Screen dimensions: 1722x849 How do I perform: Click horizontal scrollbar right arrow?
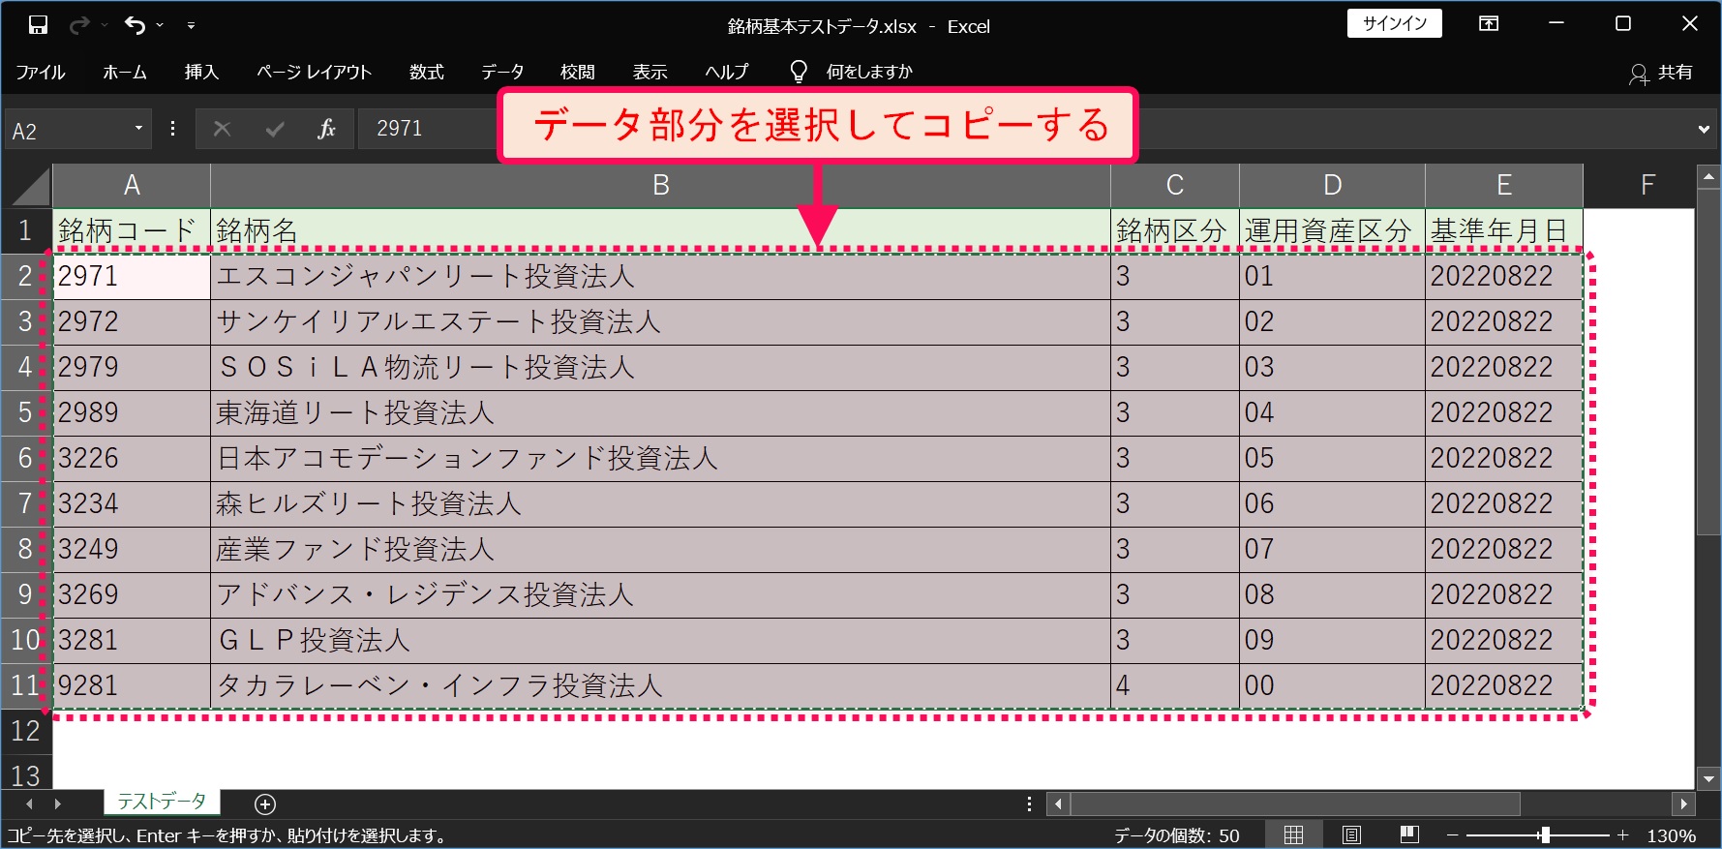click(x=1683, y=804)
